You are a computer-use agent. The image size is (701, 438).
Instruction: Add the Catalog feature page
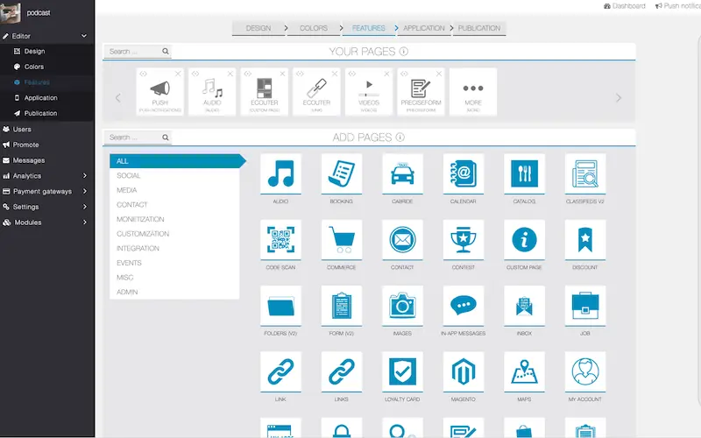[x=524, y=173]
